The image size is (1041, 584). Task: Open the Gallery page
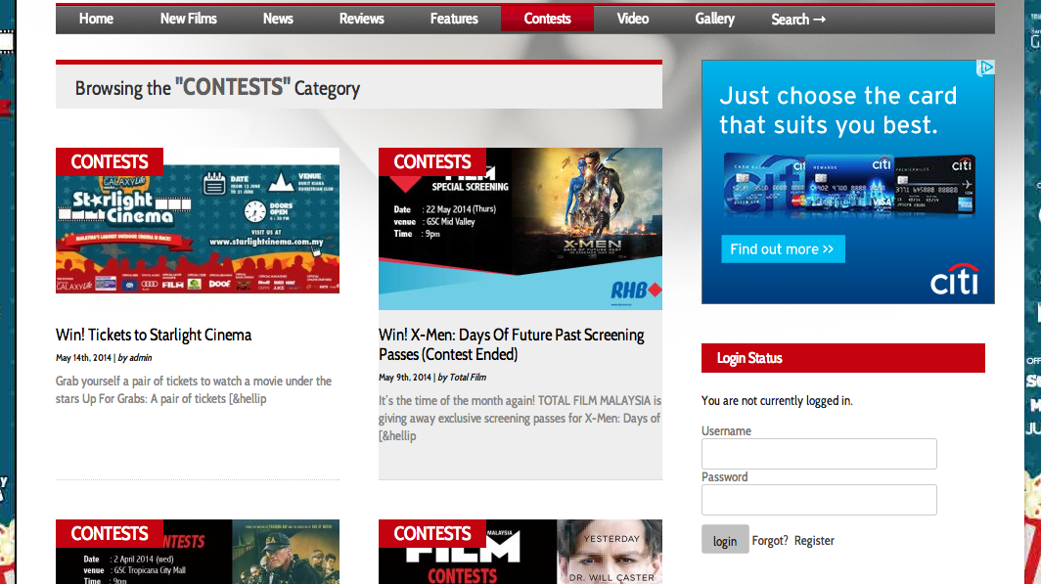[715, 19]
